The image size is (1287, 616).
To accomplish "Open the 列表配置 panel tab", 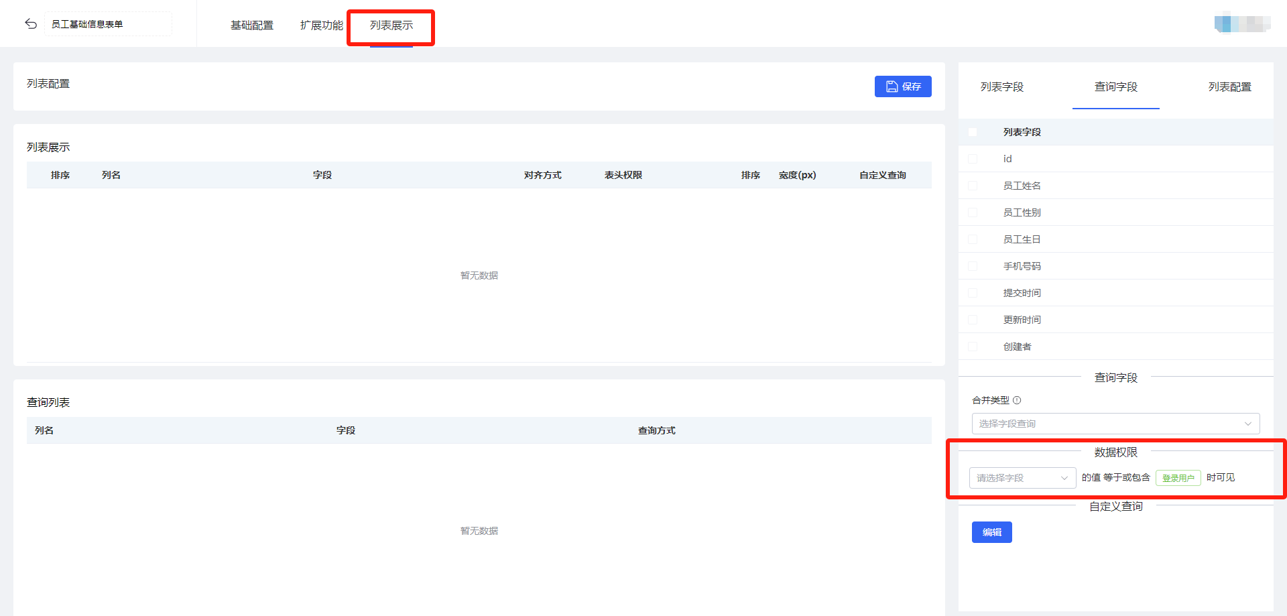I will tap(1229, 87).
